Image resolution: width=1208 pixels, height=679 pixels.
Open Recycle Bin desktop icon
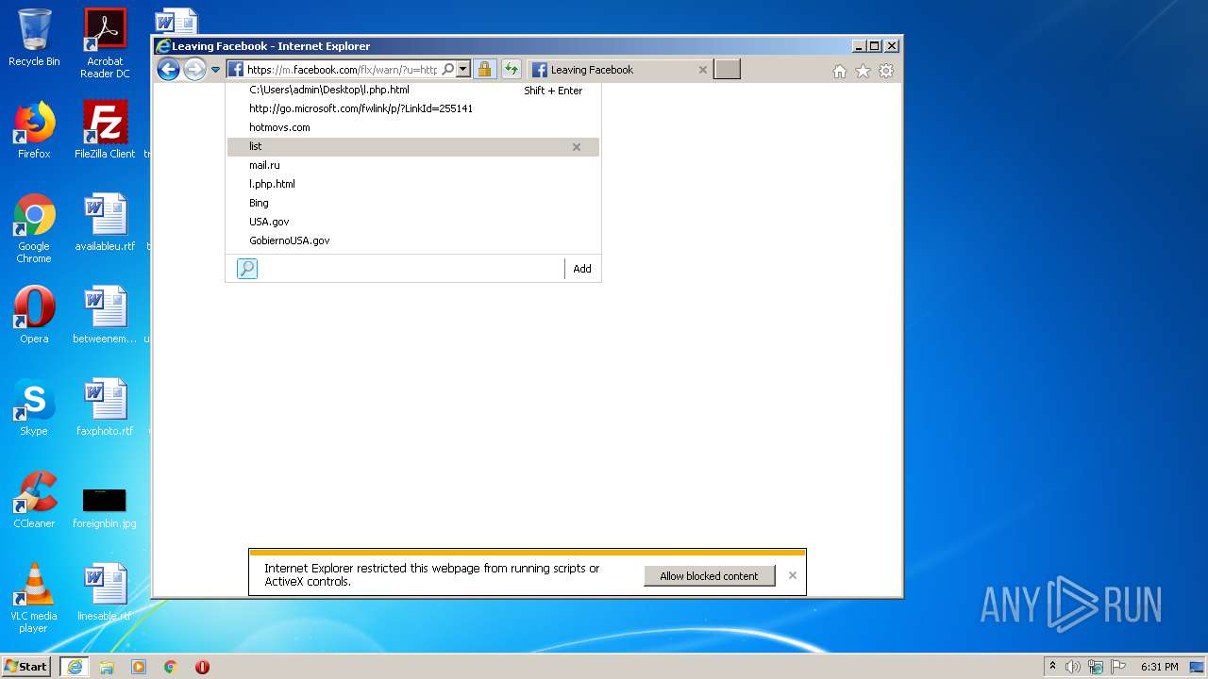34,38
